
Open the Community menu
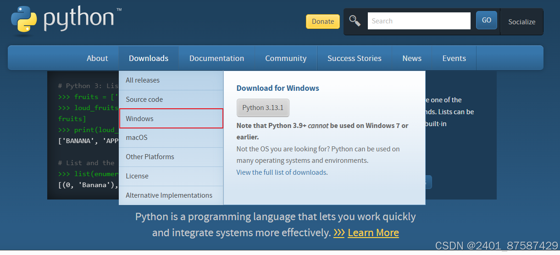[x=286, y=58]
